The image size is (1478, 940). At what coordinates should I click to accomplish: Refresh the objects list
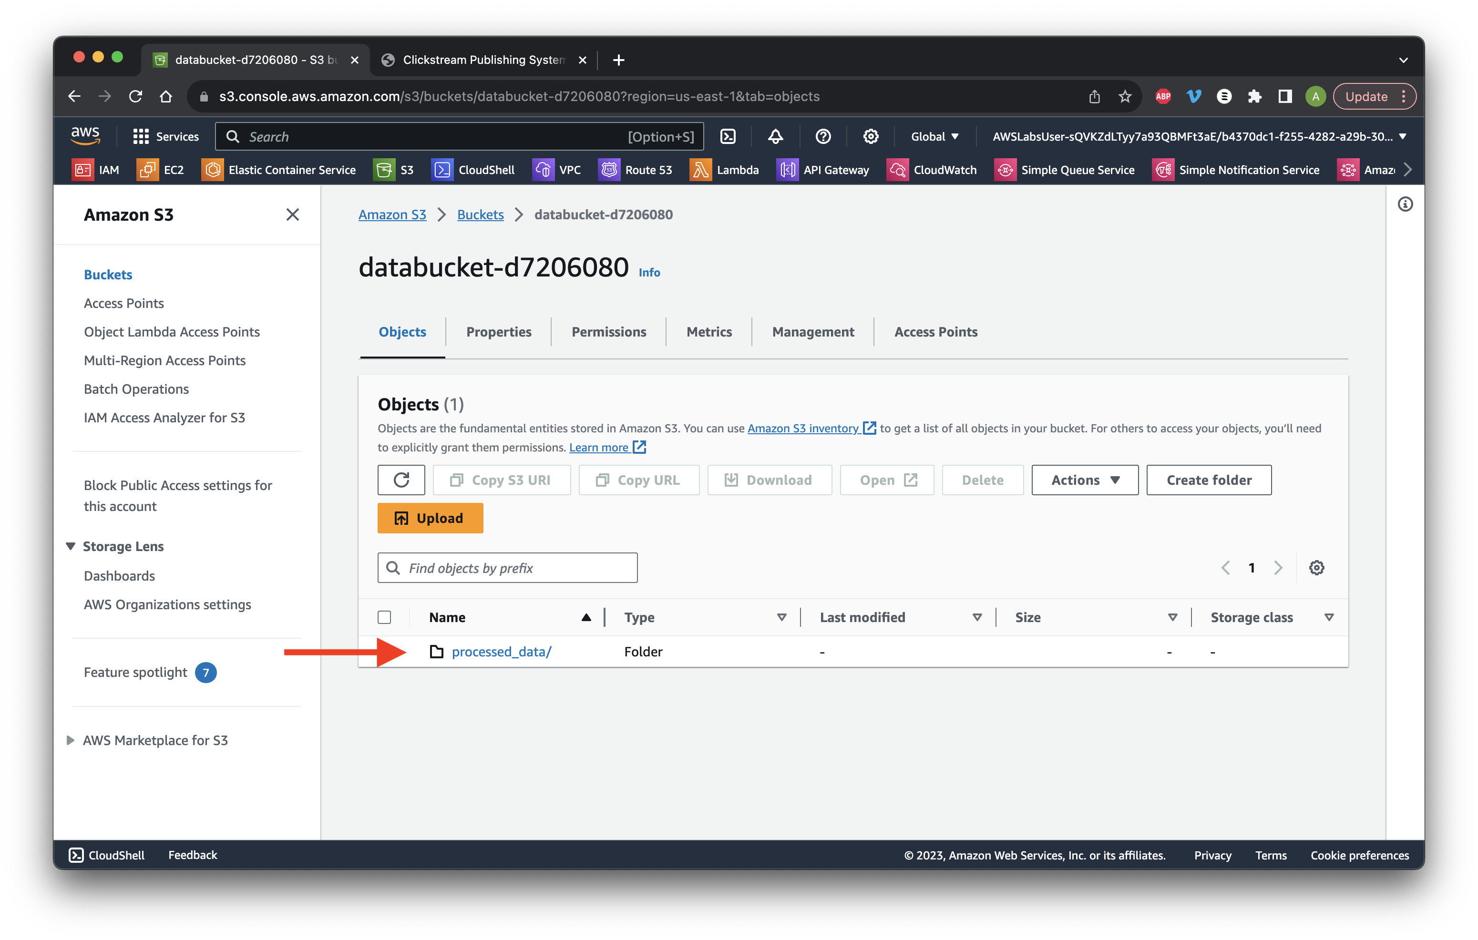401,480
